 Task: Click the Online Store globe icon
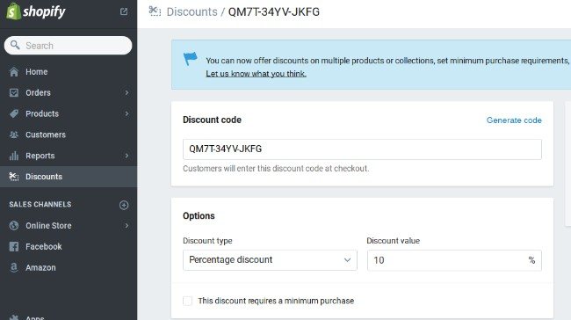point(14,226)
